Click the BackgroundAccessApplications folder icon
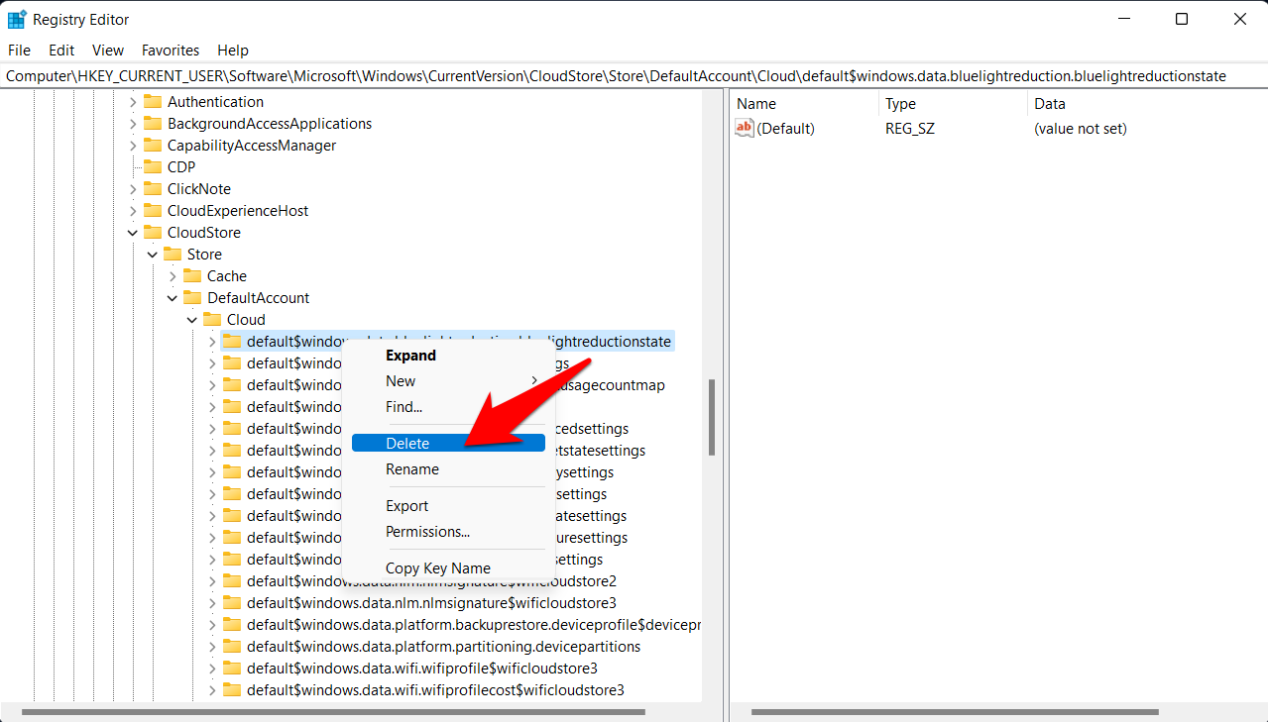The width and height of the screenshot is (1268, 722). pyautogui.click(x=151, y=123)
